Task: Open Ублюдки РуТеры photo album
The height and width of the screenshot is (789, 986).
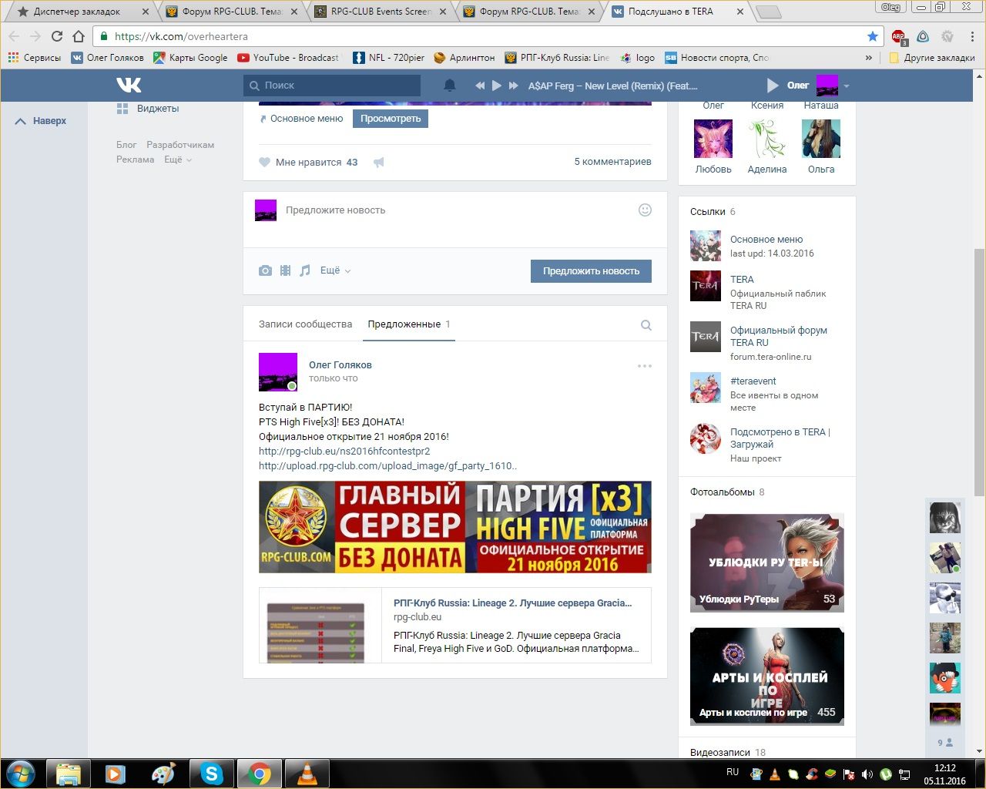Action: tap(767, 563)
